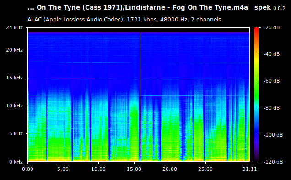Click the '0 kHz' frequency axis label
This screenshot has height=180, width=291.
tap(16, 162)
